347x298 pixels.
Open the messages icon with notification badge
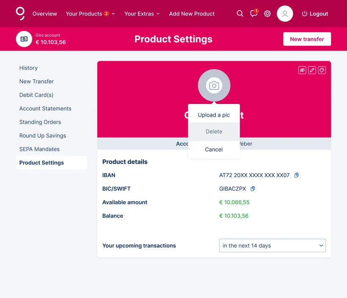(253, 14)
